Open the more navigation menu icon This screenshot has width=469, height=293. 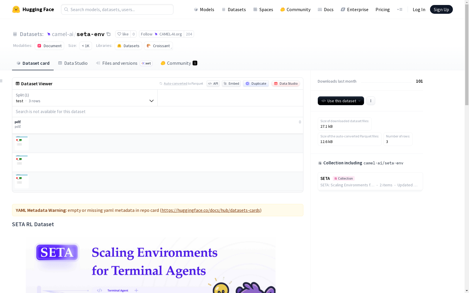(x=400, y=9)
